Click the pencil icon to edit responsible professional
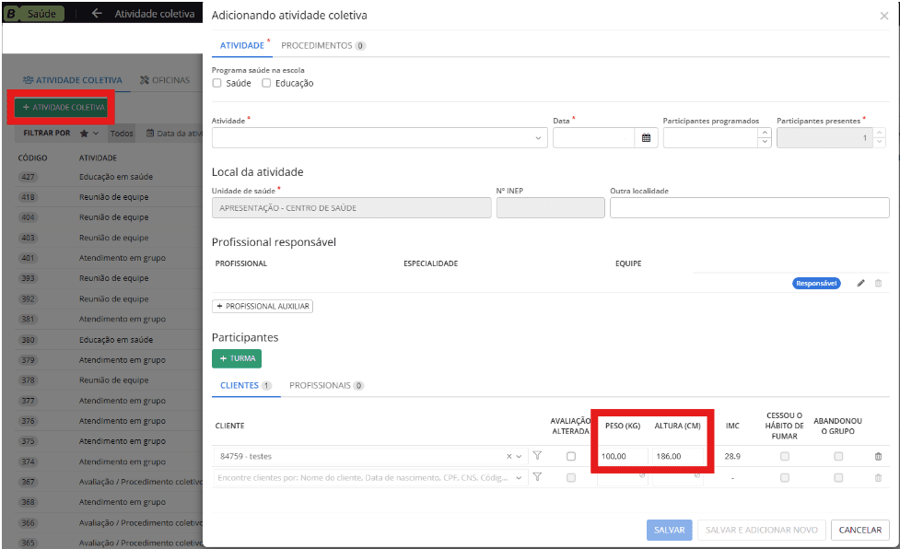Image resolution: width=900 pixels, height=549 pixels. click(860, 284)
